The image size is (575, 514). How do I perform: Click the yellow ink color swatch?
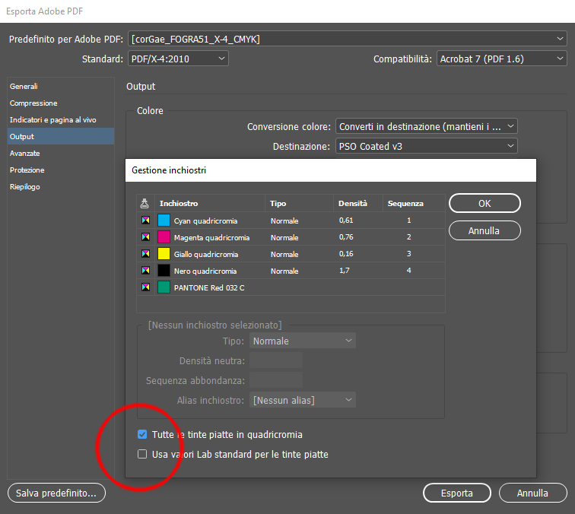(x=164, y=254)
